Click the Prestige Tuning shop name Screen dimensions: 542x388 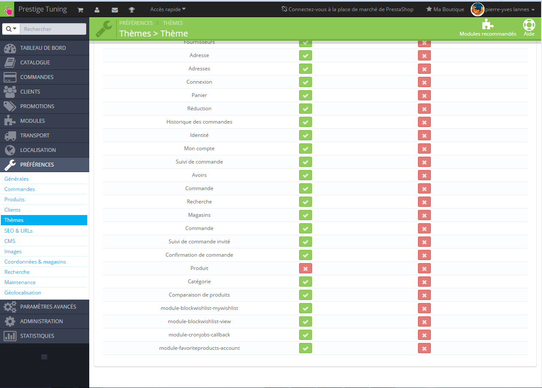[x=42, y=9]
